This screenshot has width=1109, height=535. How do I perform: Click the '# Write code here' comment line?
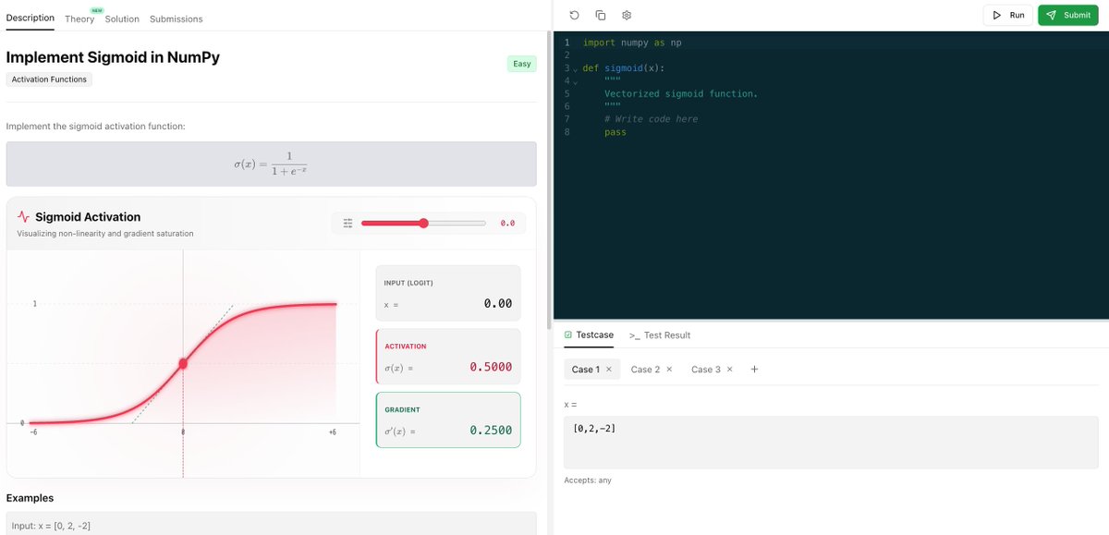click(651, 119)
